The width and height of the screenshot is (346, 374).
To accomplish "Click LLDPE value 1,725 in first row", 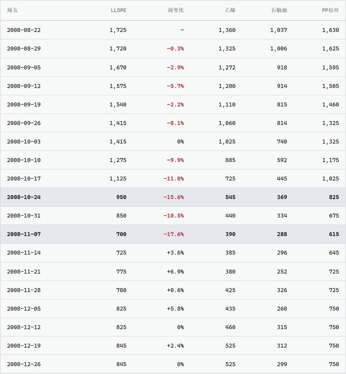I will point(118,30).
